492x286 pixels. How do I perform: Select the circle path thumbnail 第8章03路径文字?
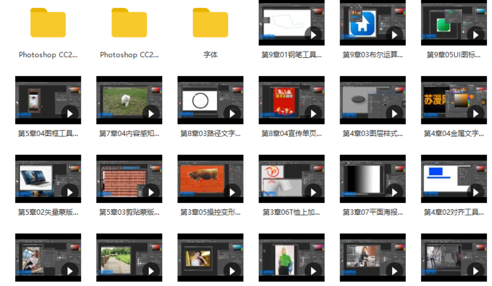click(210, 100)
